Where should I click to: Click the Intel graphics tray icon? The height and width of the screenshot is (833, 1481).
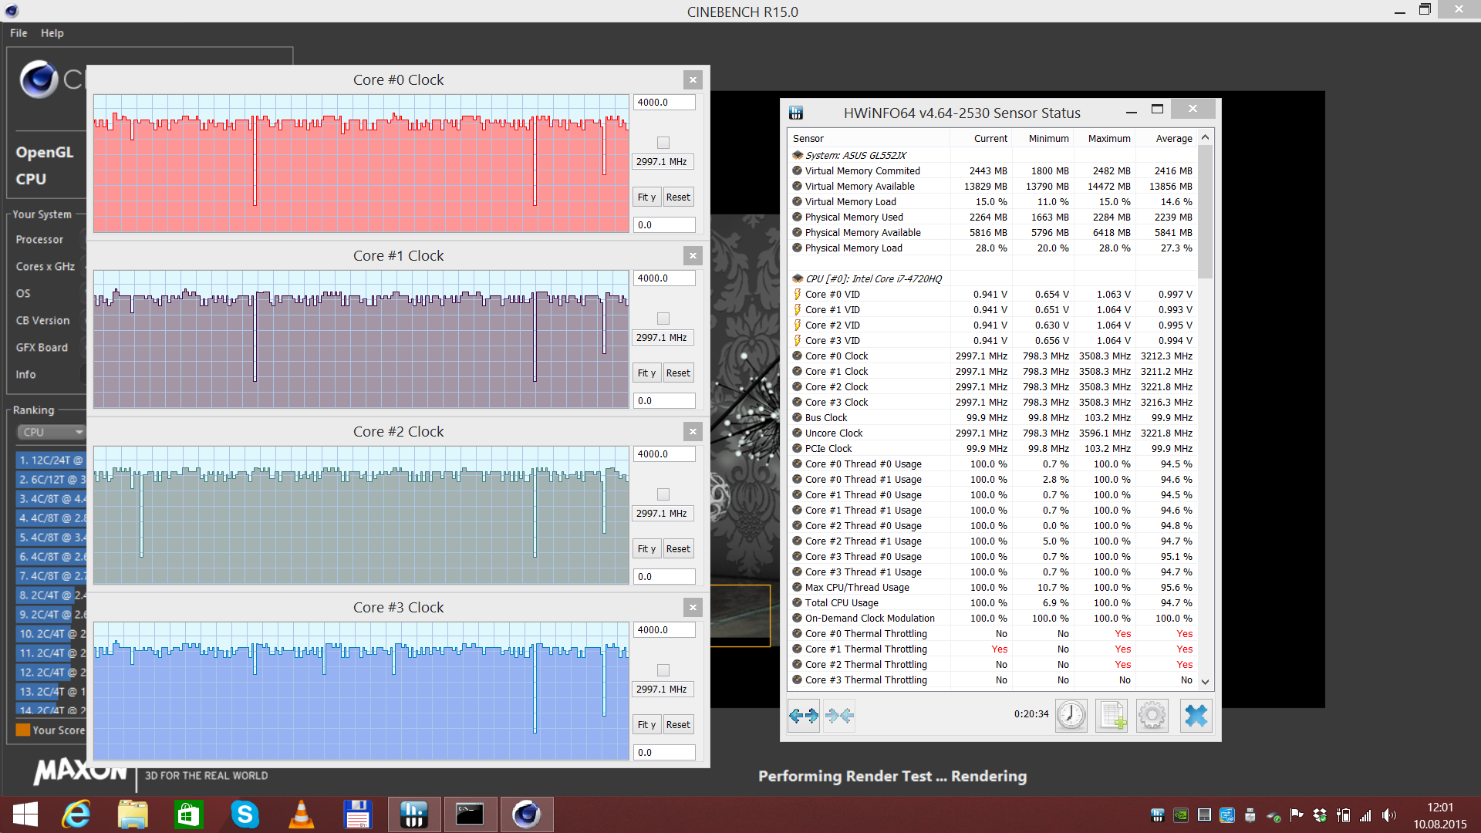pos(1227,815)
